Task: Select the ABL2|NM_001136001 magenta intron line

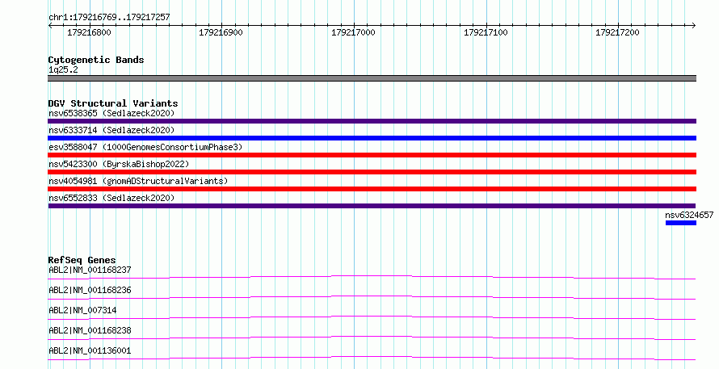Action: 372,358
